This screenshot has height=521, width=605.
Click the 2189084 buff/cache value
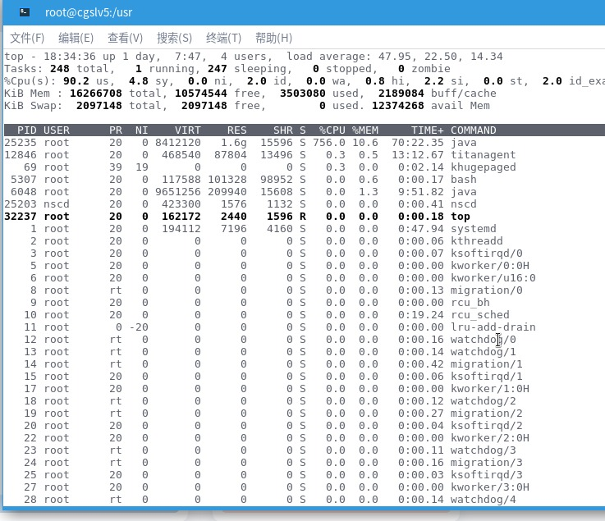pos(401,94)
